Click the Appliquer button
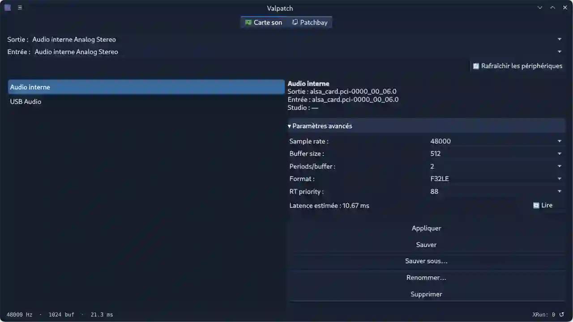The height and width of the screenshot is (322, 573). click(427, 228)
